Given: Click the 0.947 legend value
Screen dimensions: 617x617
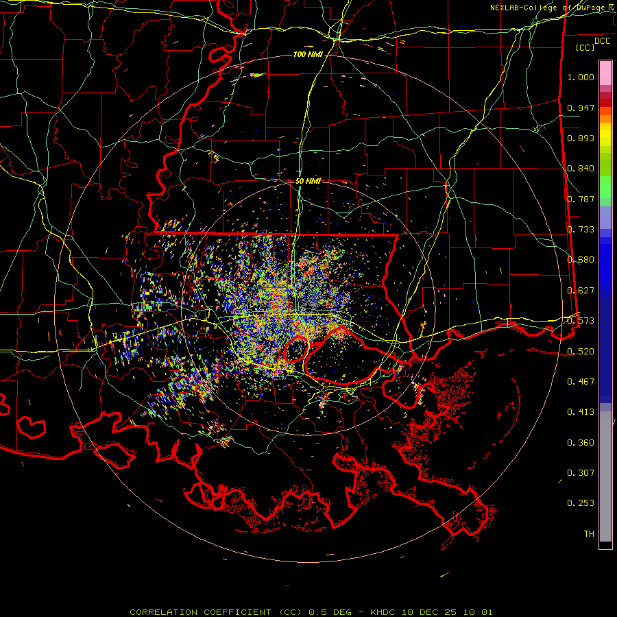Looking at the screenshot, I should tap(581, 108).
